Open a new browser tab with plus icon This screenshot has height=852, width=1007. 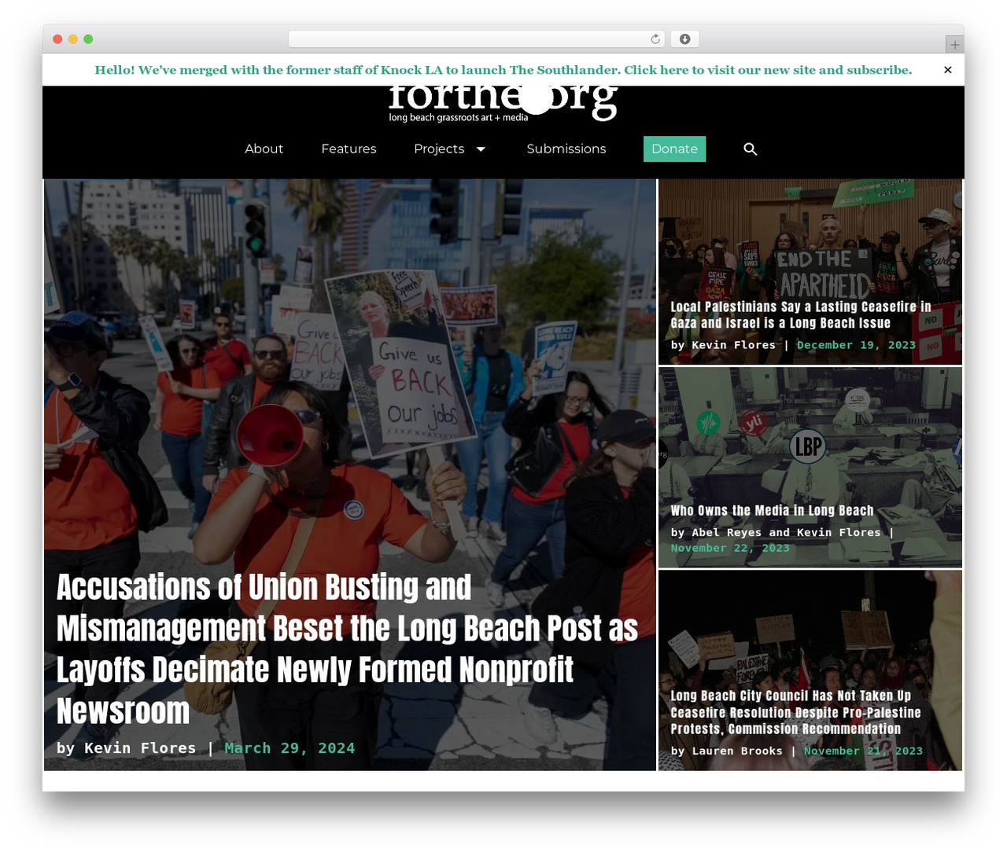click(954, 45)
